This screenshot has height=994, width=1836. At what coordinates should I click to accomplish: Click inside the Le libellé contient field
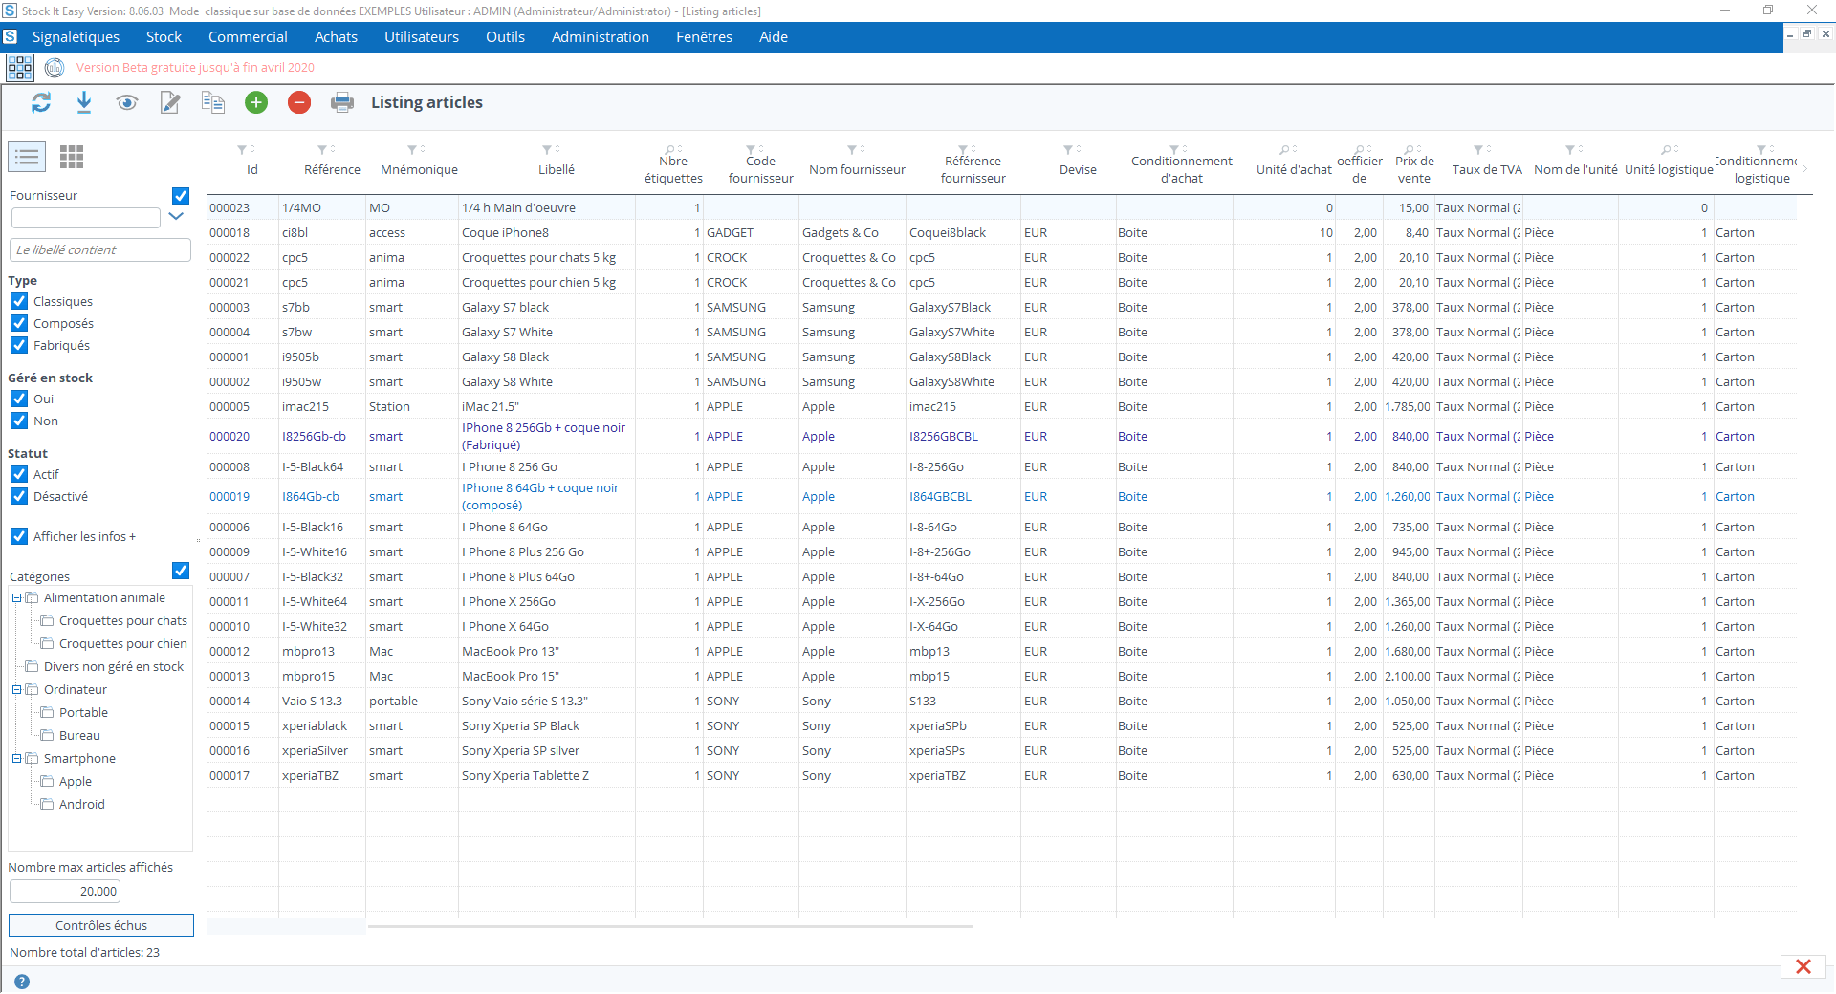pyautogui.click(x=99, y=249)
